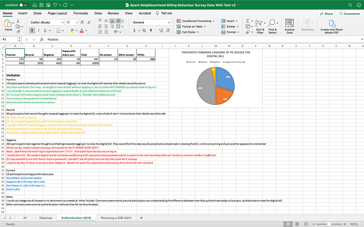
Task: Click the Increase Decimal icon
Action: tap(161, 31)
